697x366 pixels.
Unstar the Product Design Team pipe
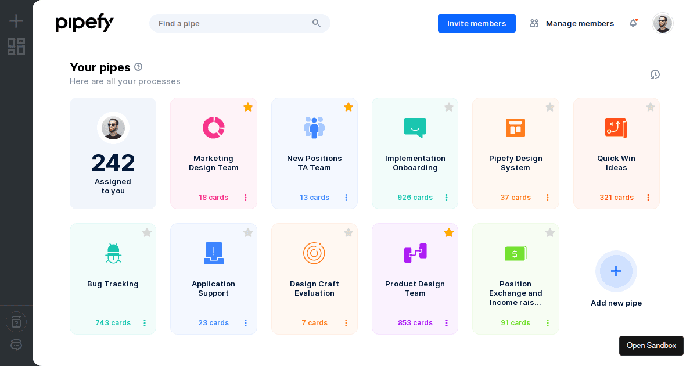449,232
